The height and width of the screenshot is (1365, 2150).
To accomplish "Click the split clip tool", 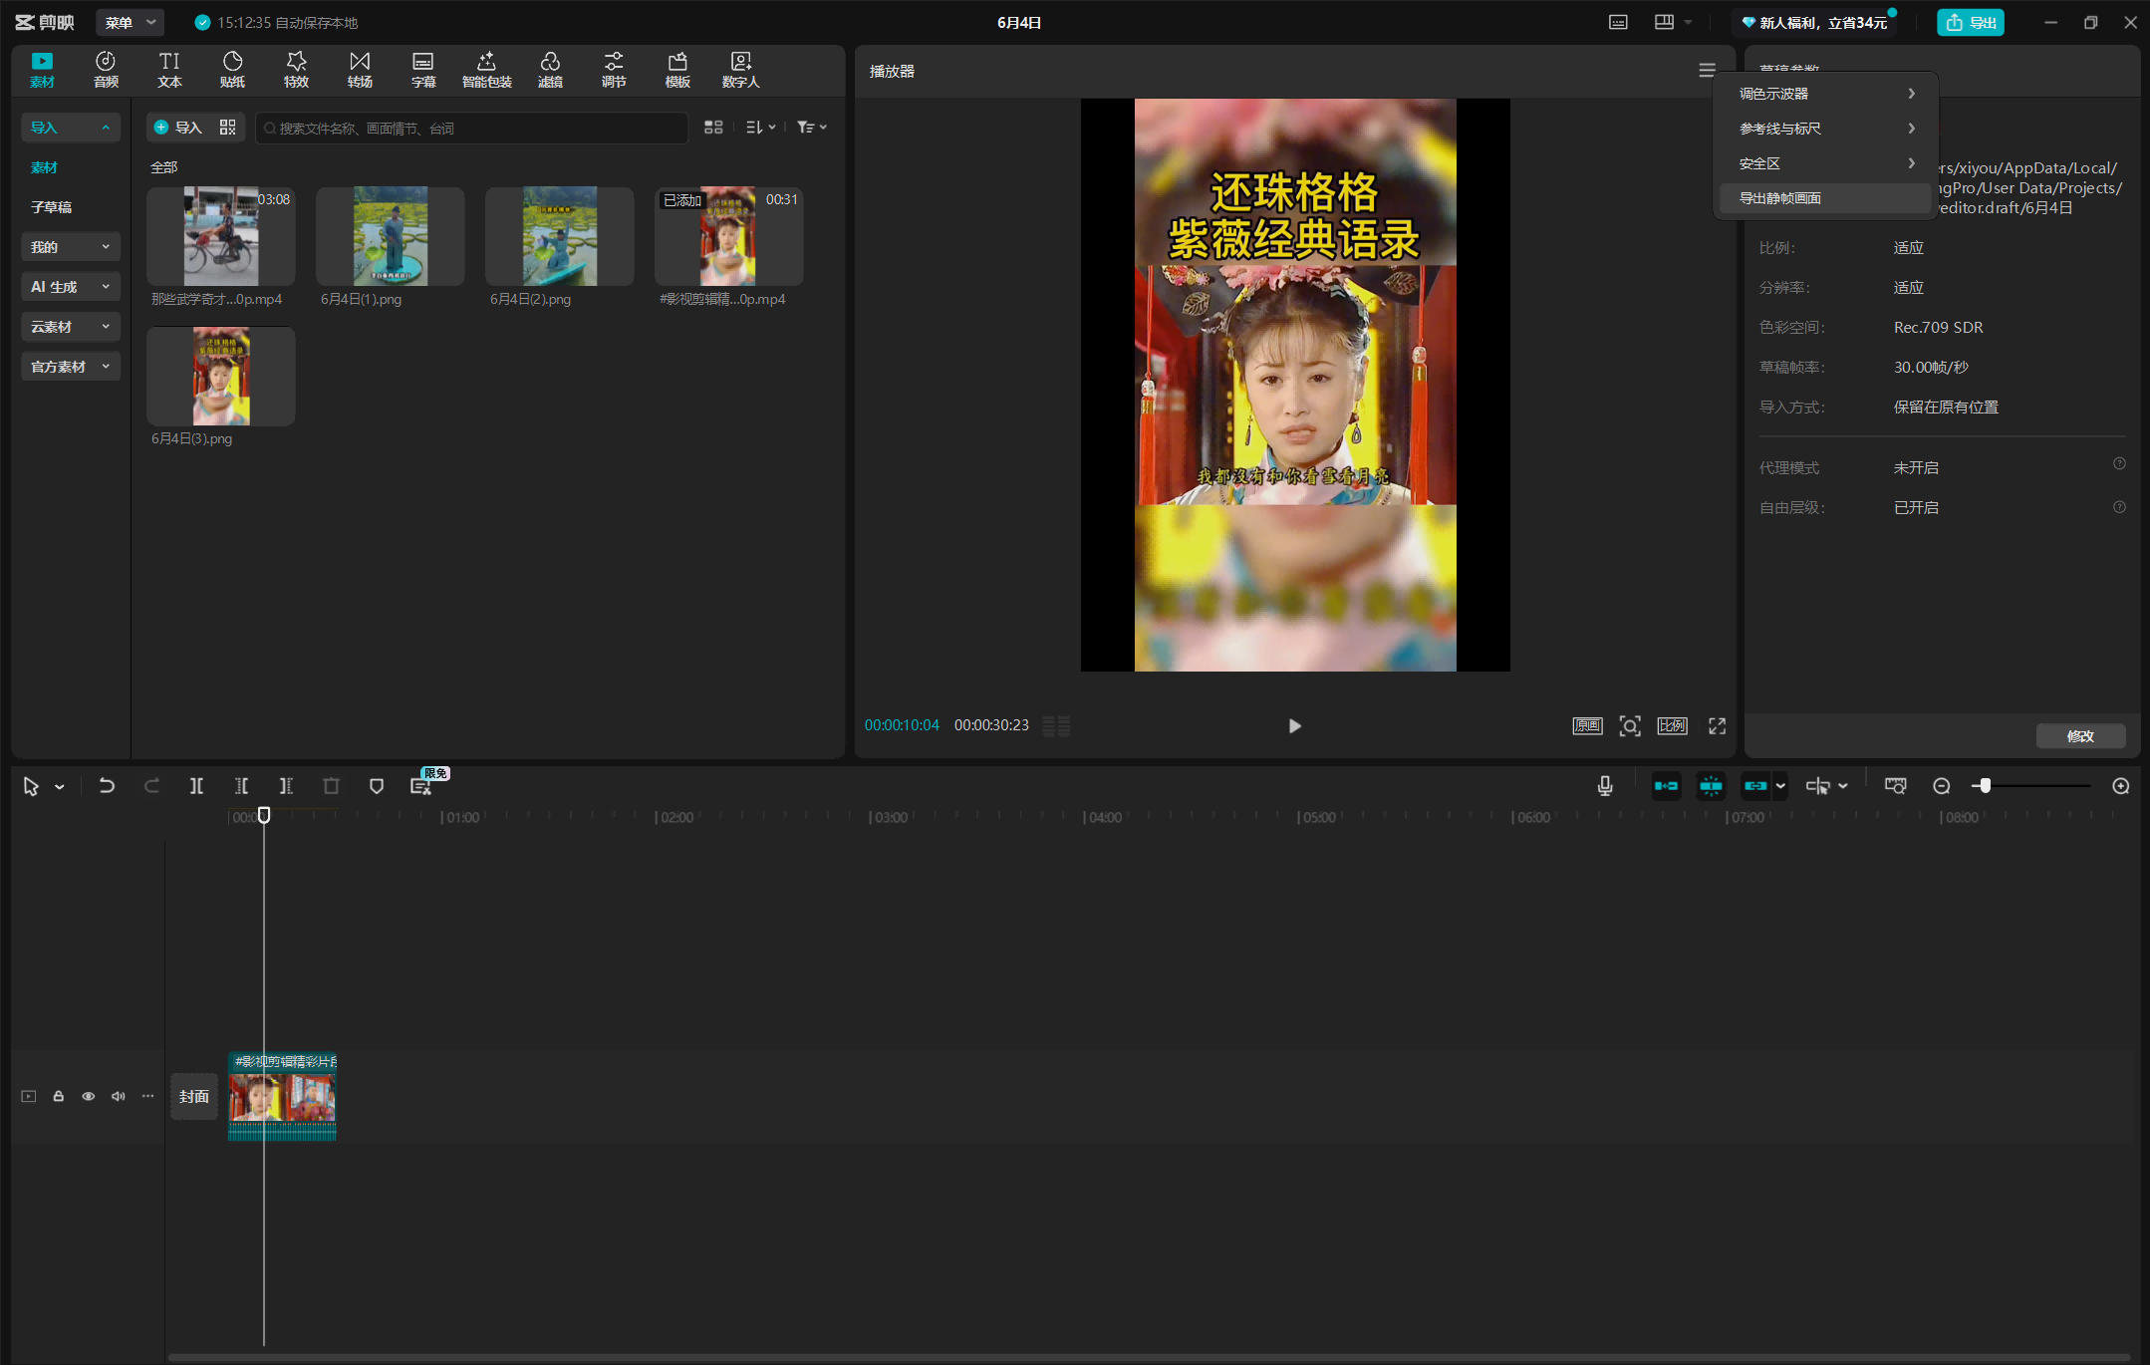I will (x=196, y=786).
